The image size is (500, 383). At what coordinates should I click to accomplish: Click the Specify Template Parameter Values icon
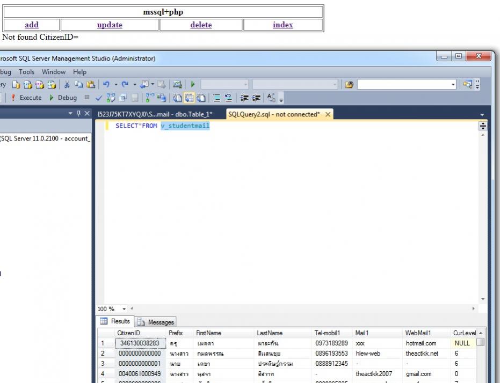pos(271,98)
